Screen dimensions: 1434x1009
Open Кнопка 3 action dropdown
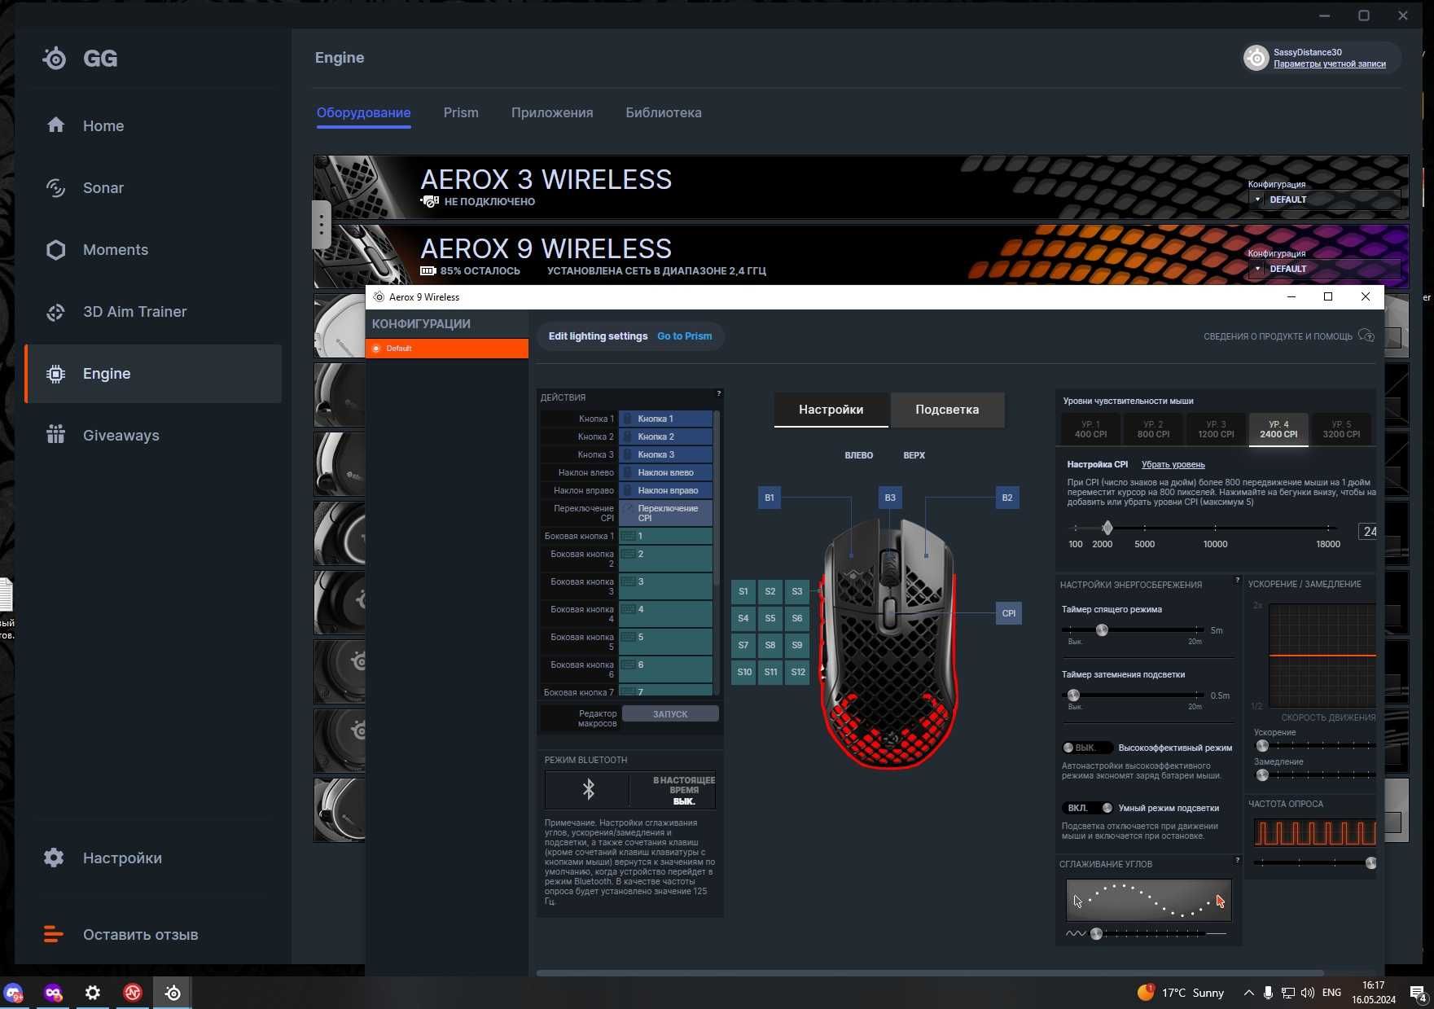[x=665, y=454]
